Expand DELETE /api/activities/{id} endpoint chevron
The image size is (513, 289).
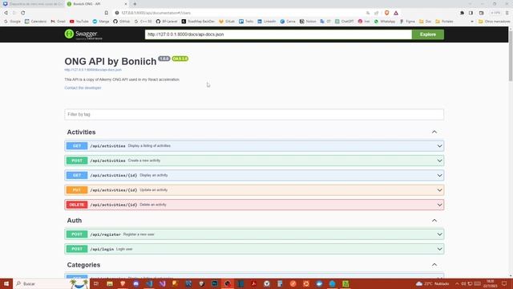point(439,205)
